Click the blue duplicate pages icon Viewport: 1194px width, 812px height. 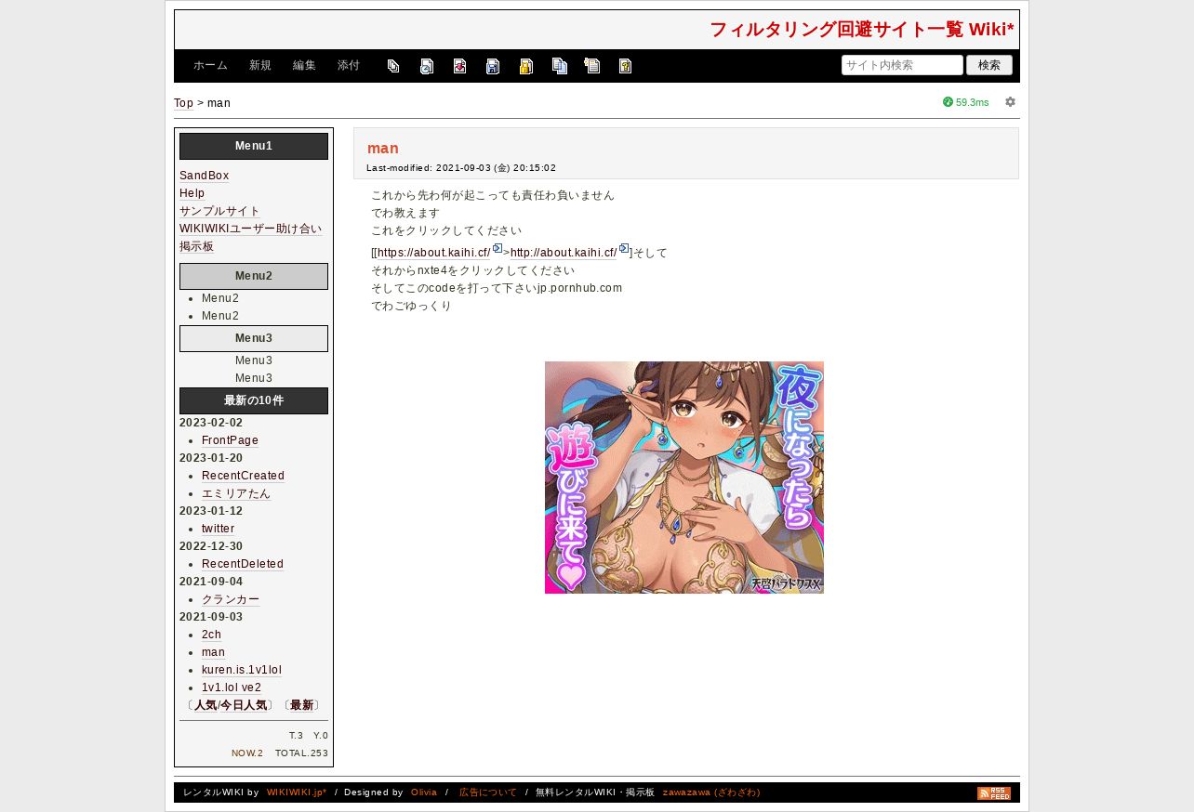(x=560, y=66)
